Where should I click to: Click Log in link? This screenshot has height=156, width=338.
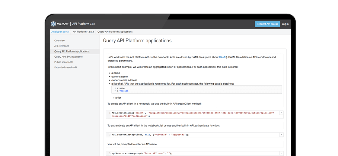tap(285, 24)
